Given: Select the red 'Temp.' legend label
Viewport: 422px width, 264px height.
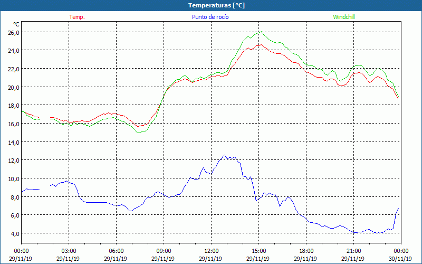Looking at the screenshot, I should [x=77, y=17].
